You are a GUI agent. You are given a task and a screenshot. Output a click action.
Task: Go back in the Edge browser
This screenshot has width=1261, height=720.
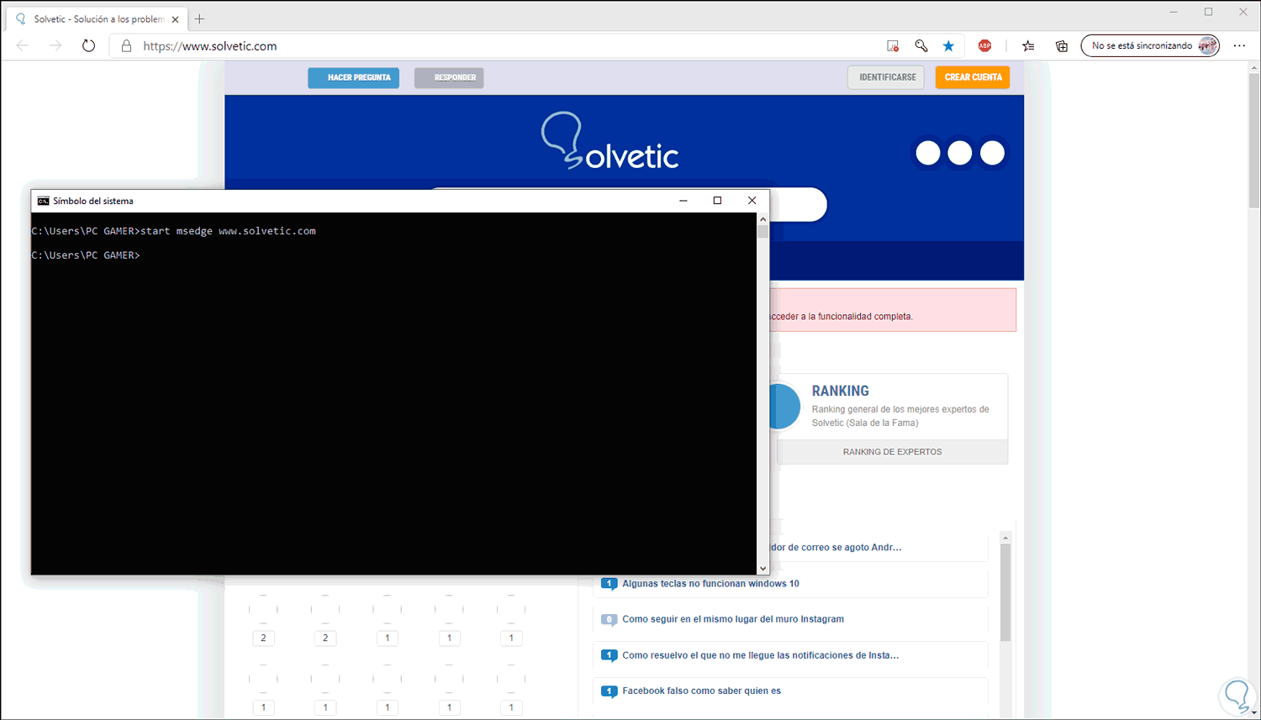click(23, 46)
